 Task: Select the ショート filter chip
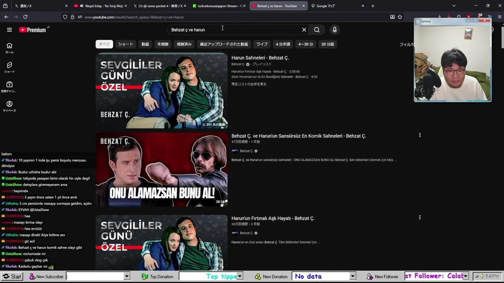tap(126, 44)
